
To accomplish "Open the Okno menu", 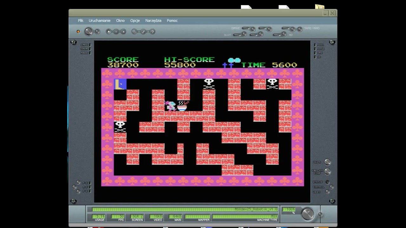I will (120, 21).
